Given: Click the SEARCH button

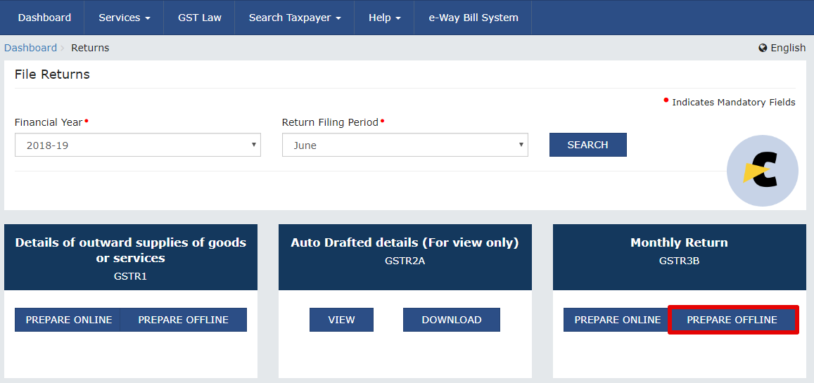Looking at the screenshot, I should (x=587, y=145).
